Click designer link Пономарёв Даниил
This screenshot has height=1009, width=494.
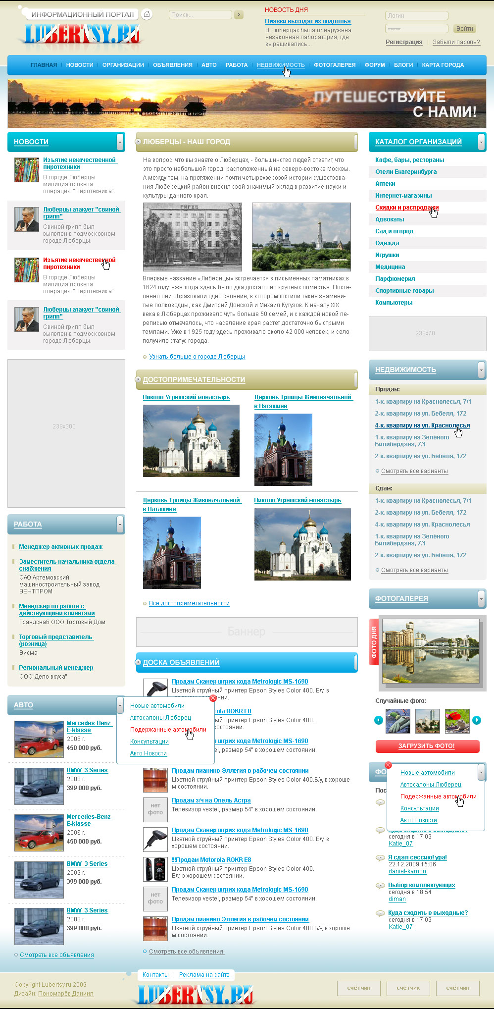[66, 994]
